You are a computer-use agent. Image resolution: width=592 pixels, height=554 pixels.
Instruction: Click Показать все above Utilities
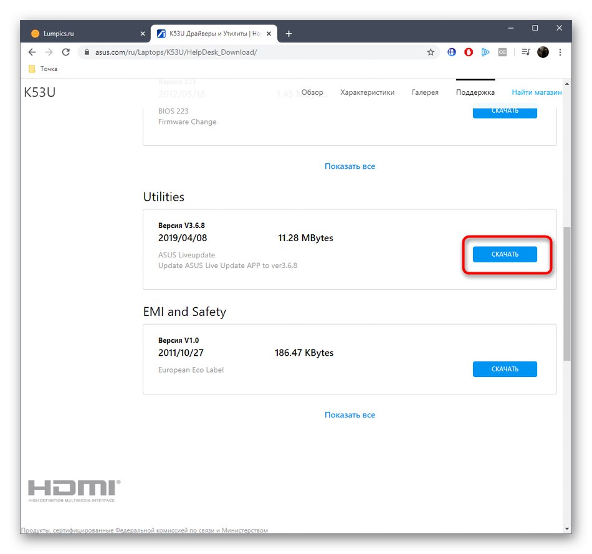click(x=350, y=166)
